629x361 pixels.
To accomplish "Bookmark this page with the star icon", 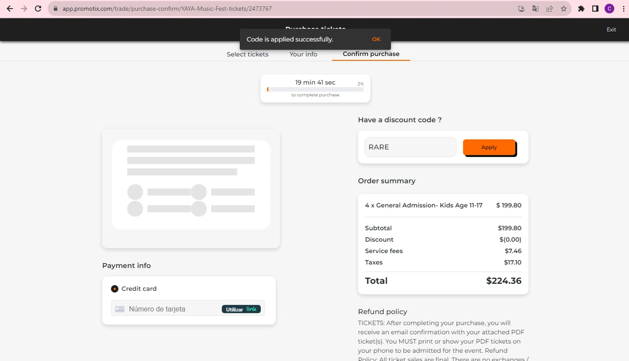I will click(564, 8).
